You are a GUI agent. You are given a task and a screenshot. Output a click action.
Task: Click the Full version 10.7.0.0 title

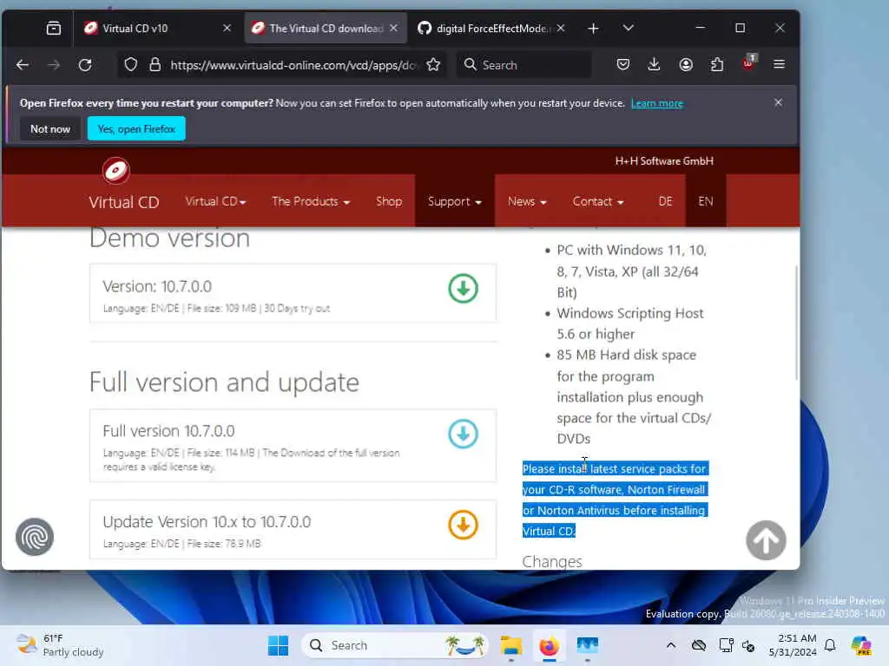pyautogui.click(x=168, y=431)
